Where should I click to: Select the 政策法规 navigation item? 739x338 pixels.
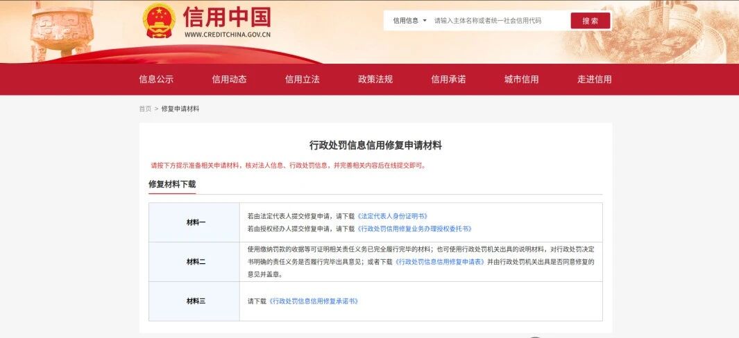click(x=375, y=79)
